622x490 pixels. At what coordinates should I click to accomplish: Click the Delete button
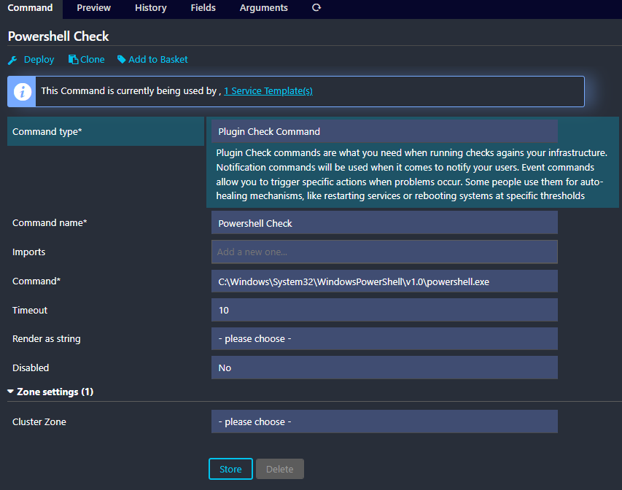(x=279, y=469)
